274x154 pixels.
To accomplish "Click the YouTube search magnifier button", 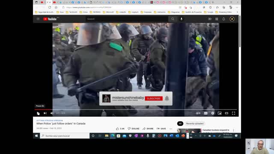I will coord(173,19).
